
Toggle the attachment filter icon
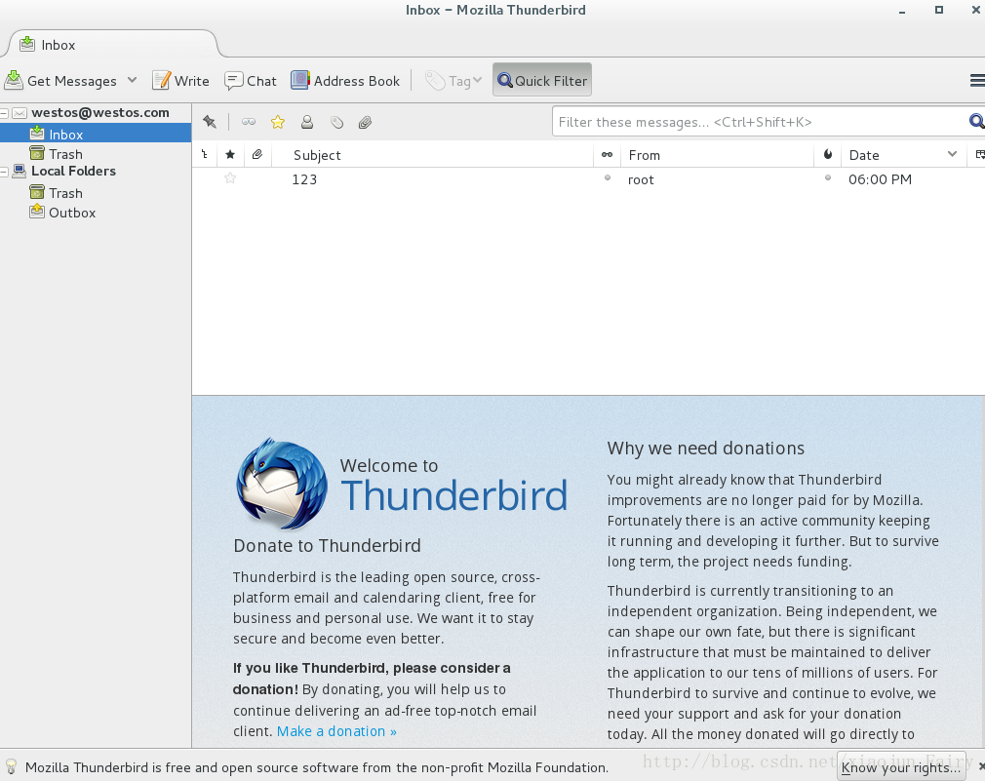tap(365, 122)
